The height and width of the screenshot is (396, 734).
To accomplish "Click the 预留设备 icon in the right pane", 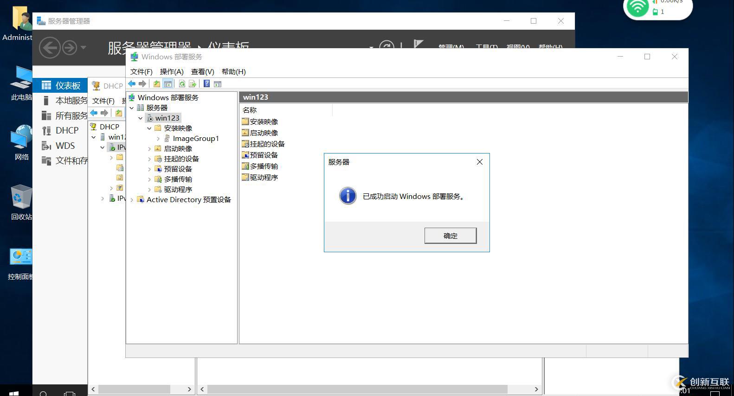I will pos(245,155).
